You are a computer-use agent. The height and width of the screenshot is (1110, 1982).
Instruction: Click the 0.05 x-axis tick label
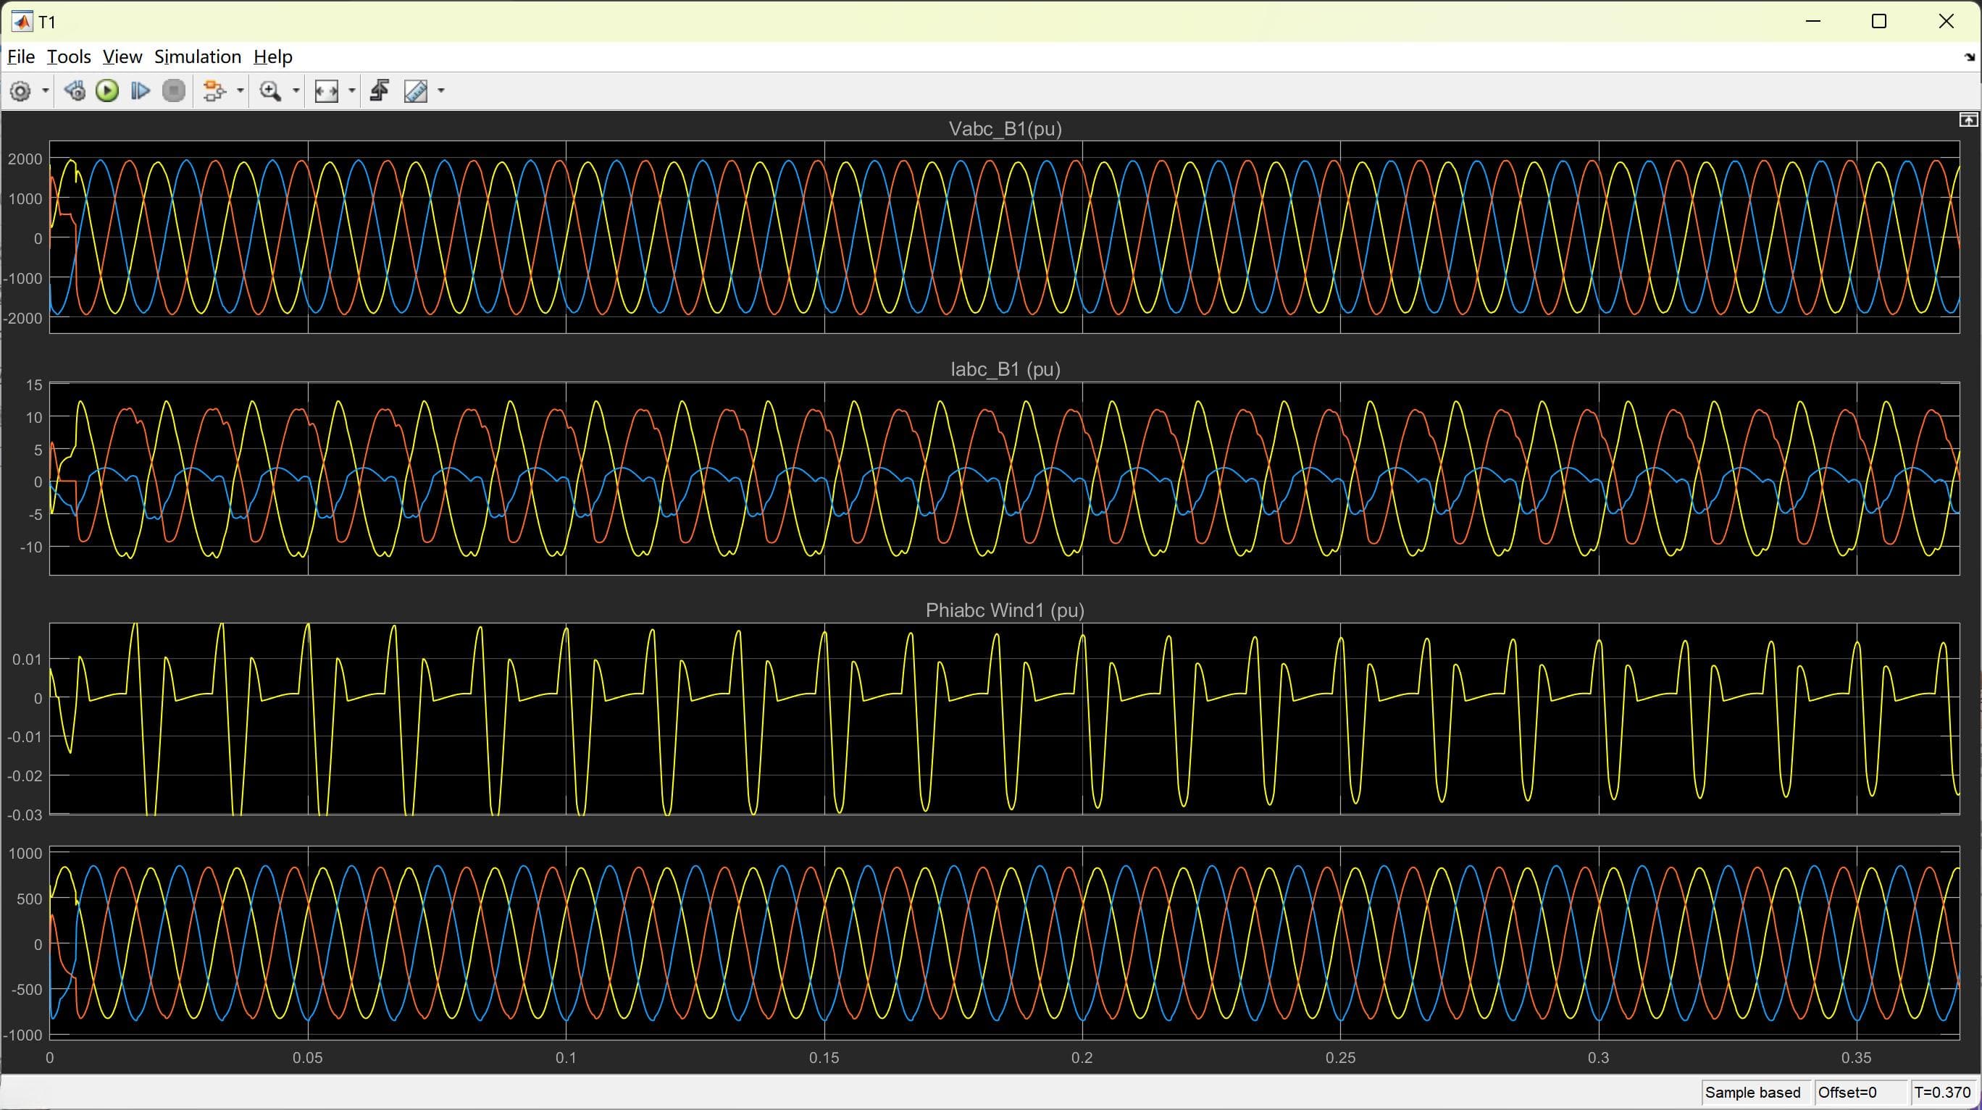(x=308, y=1058)
